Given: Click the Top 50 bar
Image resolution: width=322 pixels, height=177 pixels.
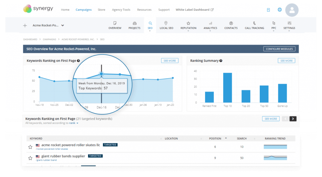Looking at the screenshot, I should [x=264, y=94].
